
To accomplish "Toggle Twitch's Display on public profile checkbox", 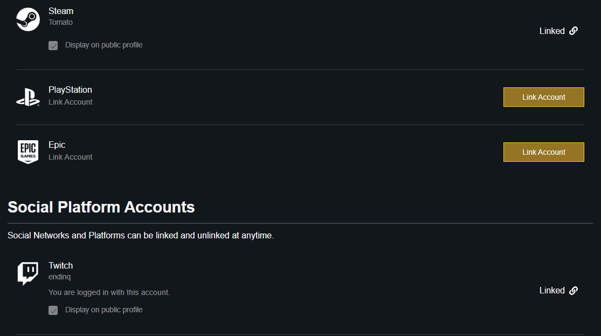I will 53,310.
